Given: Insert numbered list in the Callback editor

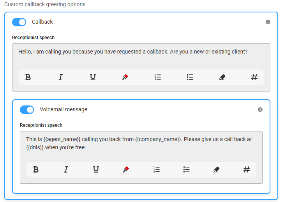Looking at the screenshot, I should [157, 77].
